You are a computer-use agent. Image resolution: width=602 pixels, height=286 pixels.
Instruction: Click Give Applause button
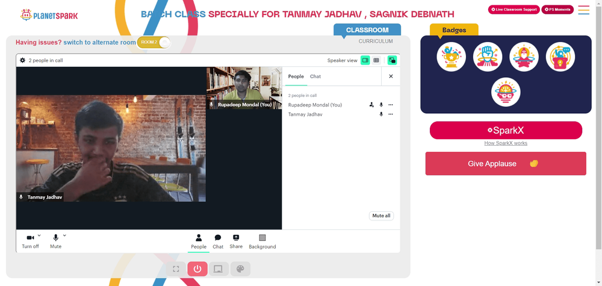506,164
